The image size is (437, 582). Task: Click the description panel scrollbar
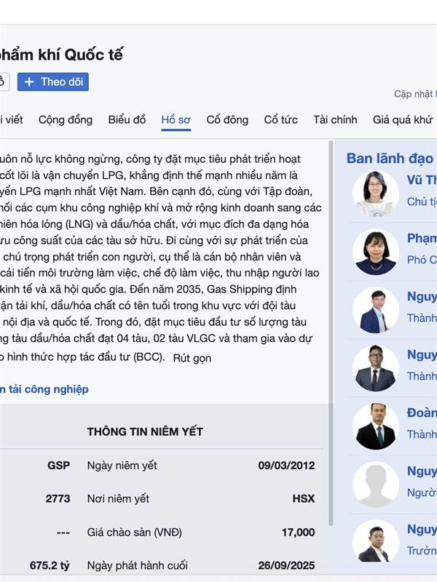(331, 333)
